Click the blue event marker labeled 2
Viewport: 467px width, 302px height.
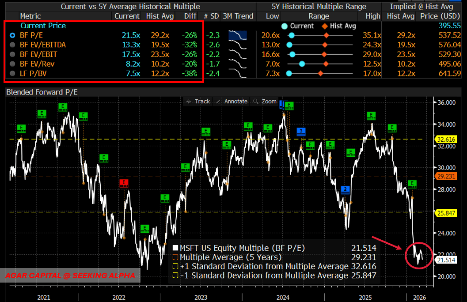point(346,189)
